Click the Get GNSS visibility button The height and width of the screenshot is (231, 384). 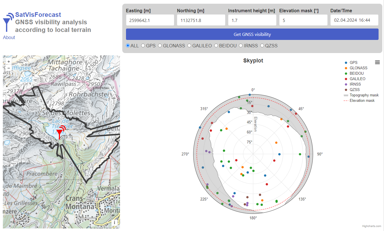(252, 34)
